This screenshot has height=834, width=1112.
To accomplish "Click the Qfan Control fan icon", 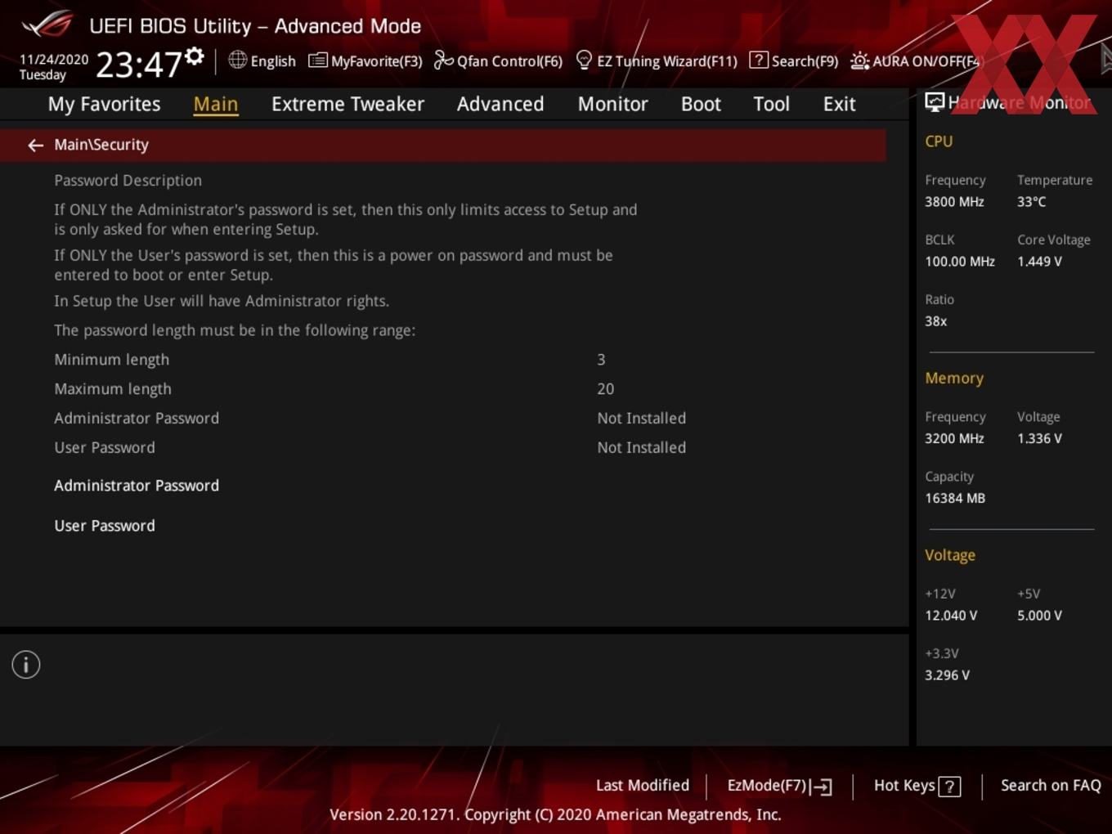I will coord(443,60).
